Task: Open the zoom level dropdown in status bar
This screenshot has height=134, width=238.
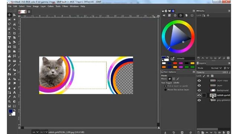Action: point(44,132)
